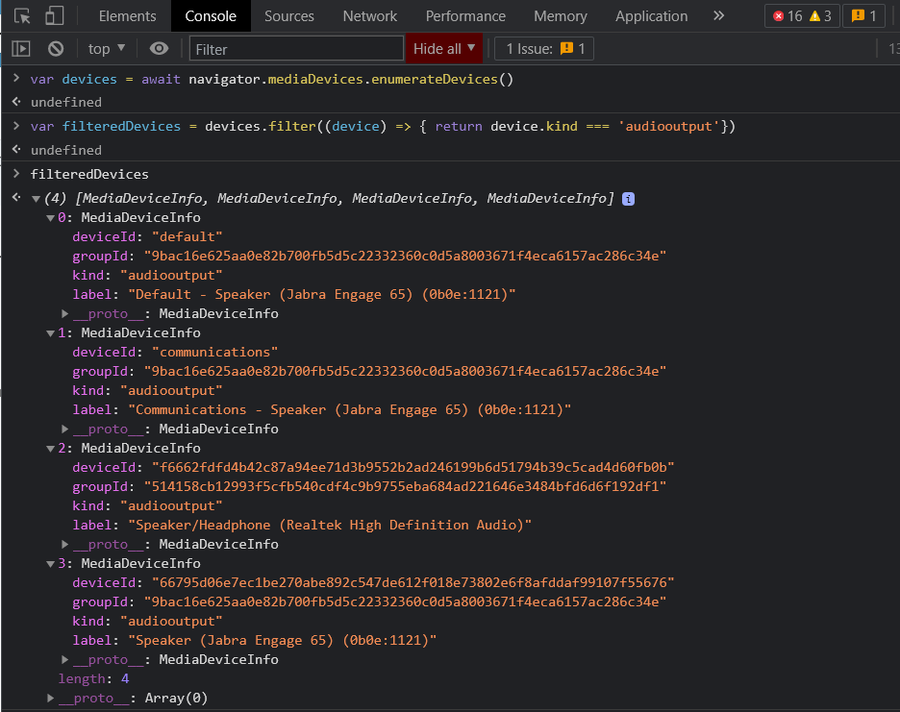
Task: Create a live expression via the eye icon
Action: [x=159, y=48]
